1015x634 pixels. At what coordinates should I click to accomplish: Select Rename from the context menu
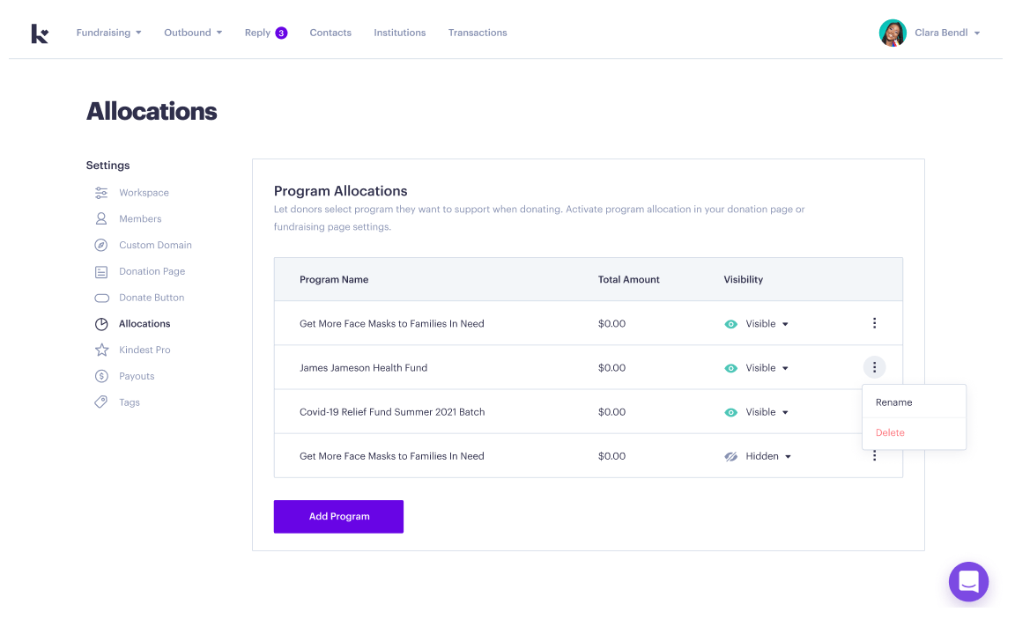tap(893, 402)
